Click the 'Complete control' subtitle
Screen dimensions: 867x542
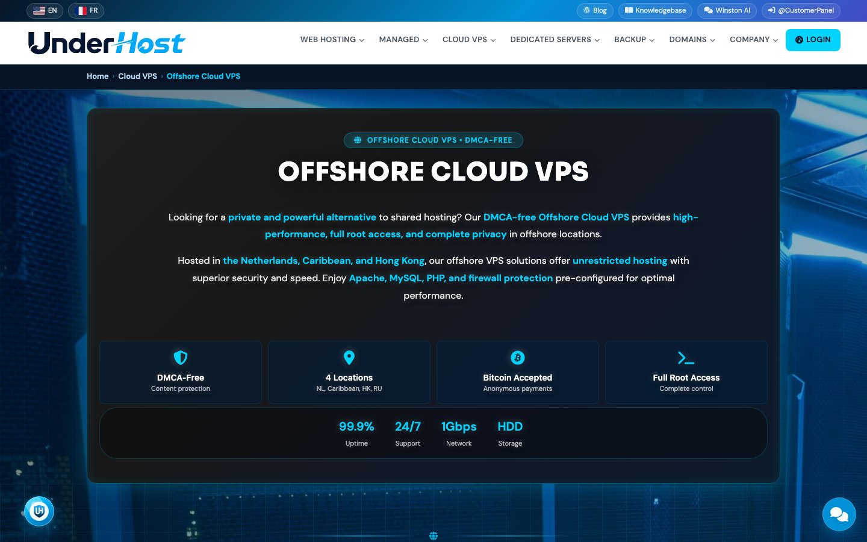[x=686, y=389]
